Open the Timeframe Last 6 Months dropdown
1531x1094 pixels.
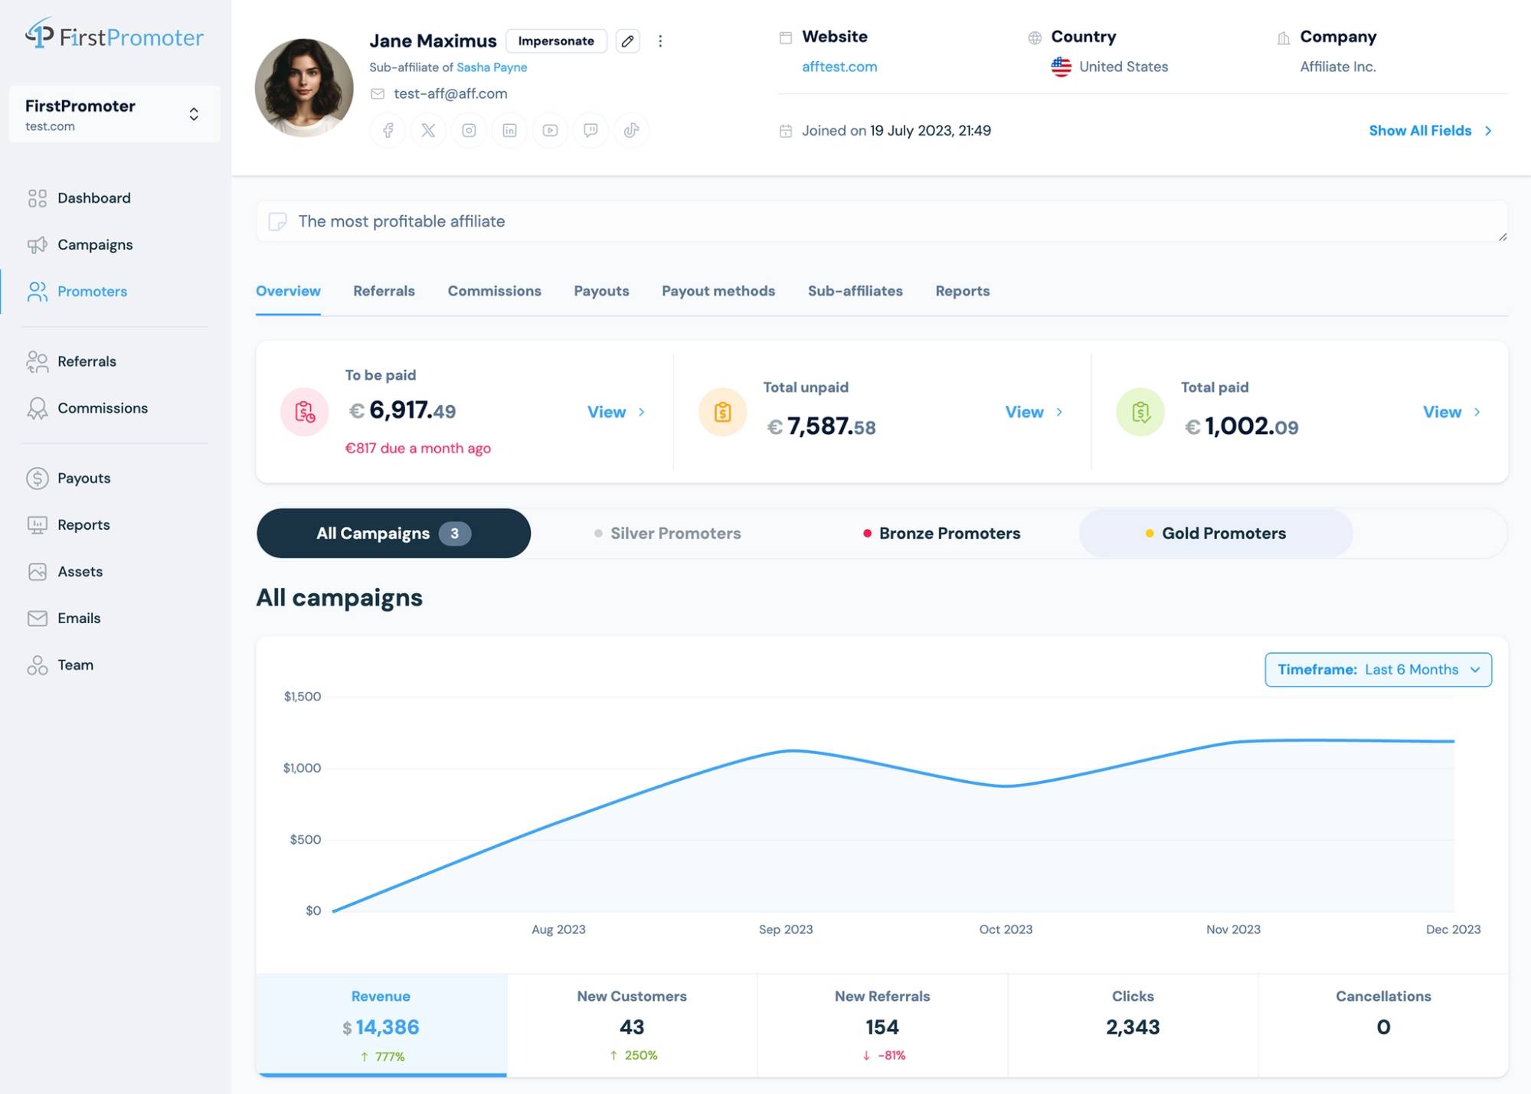click(x=1377, y=669)
